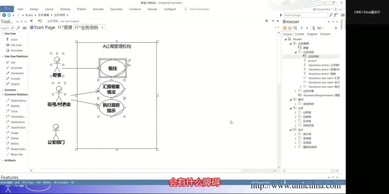Image resolution: width=389 pixels, height=194 pixels.
Task: Pick the Include connector tool
Action: click(x=13, y=79)
